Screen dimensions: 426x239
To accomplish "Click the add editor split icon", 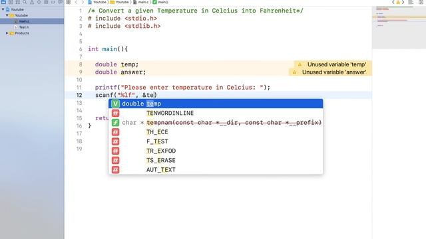I will tap(421, 2).
